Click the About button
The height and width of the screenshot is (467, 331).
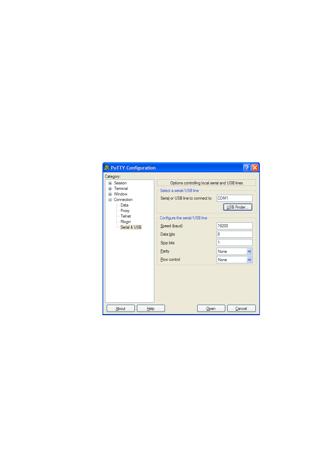(x=121, y=309)
